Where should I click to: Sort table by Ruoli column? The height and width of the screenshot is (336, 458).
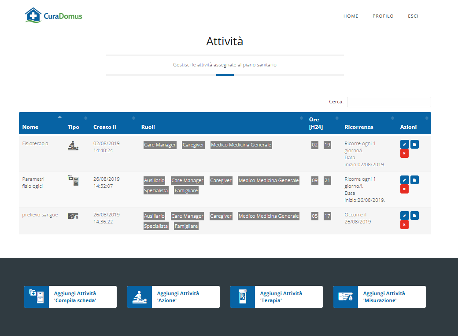(222, 123)
